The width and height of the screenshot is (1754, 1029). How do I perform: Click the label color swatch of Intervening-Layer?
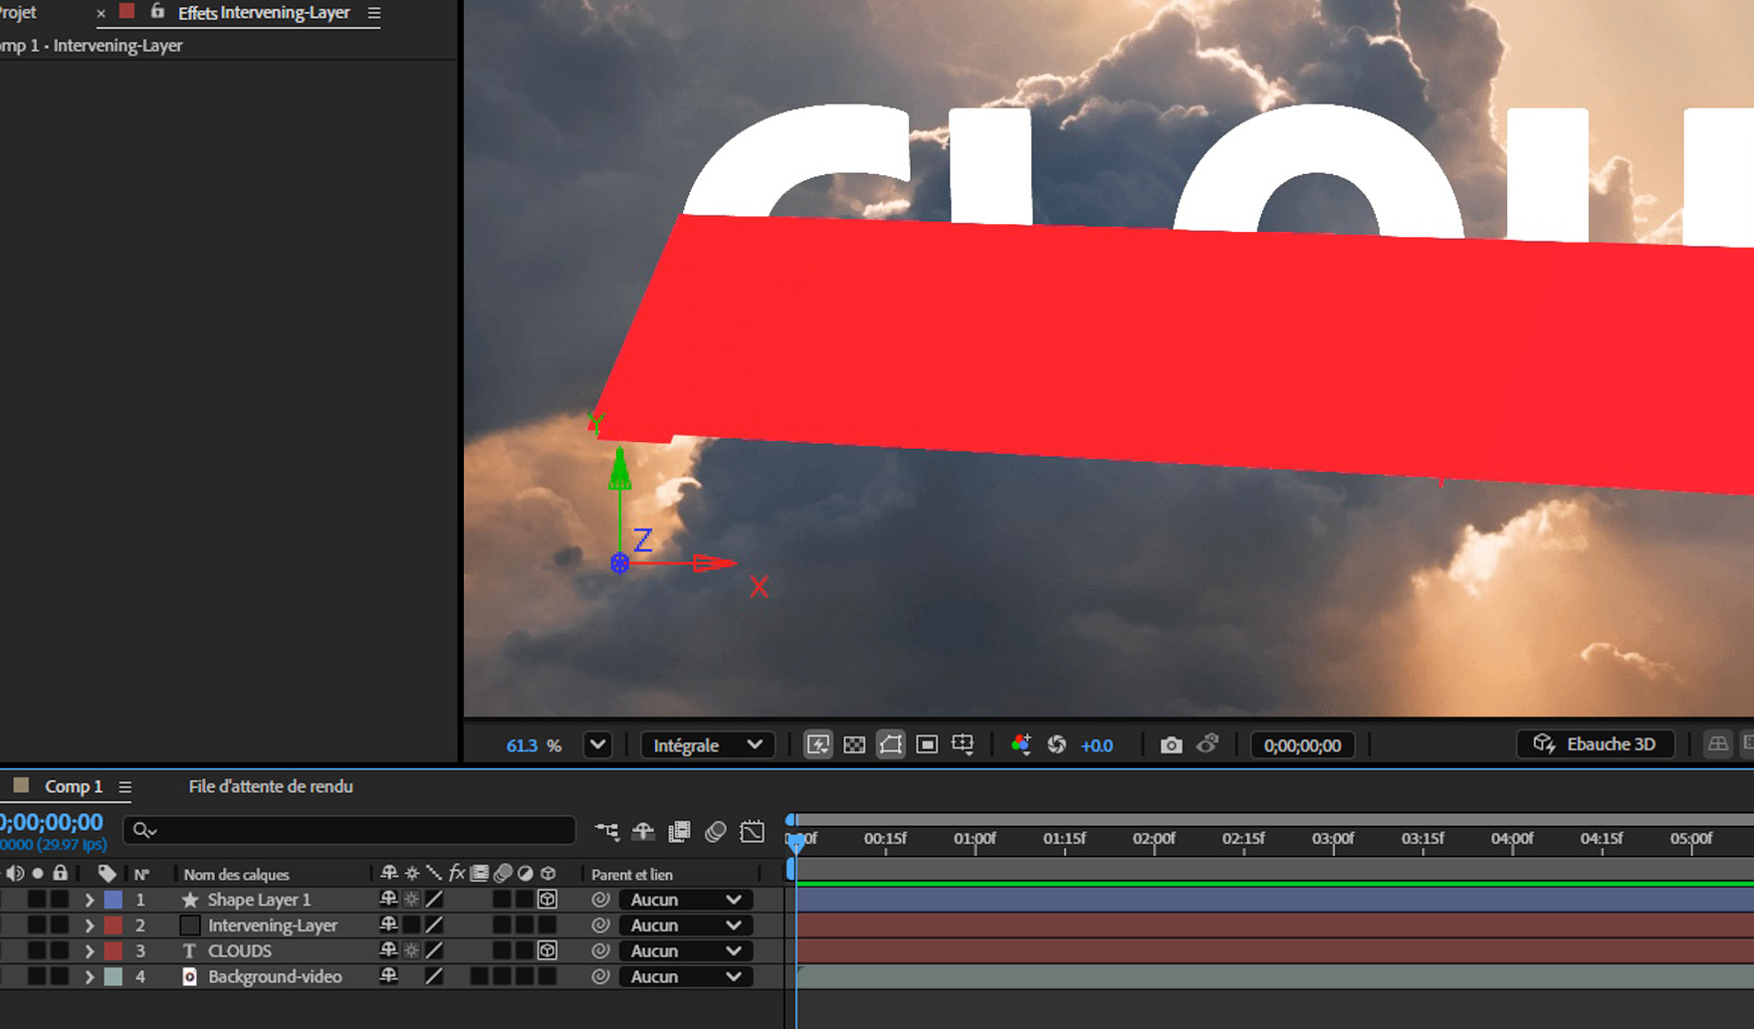point(112,925)
